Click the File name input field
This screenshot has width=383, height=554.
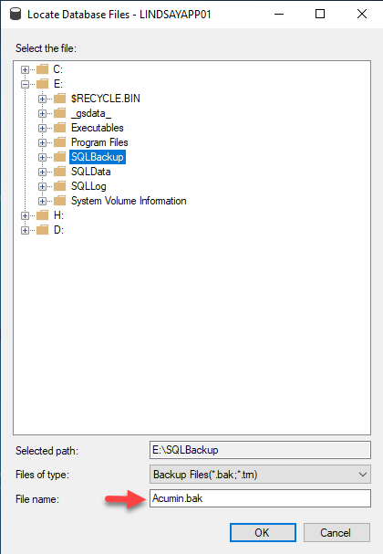(260, 498)
